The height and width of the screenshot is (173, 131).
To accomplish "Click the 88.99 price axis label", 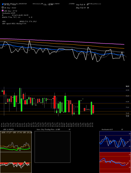I will 127,90.
